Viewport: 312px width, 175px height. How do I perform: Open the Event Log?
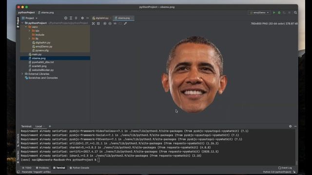coord(285,168)
